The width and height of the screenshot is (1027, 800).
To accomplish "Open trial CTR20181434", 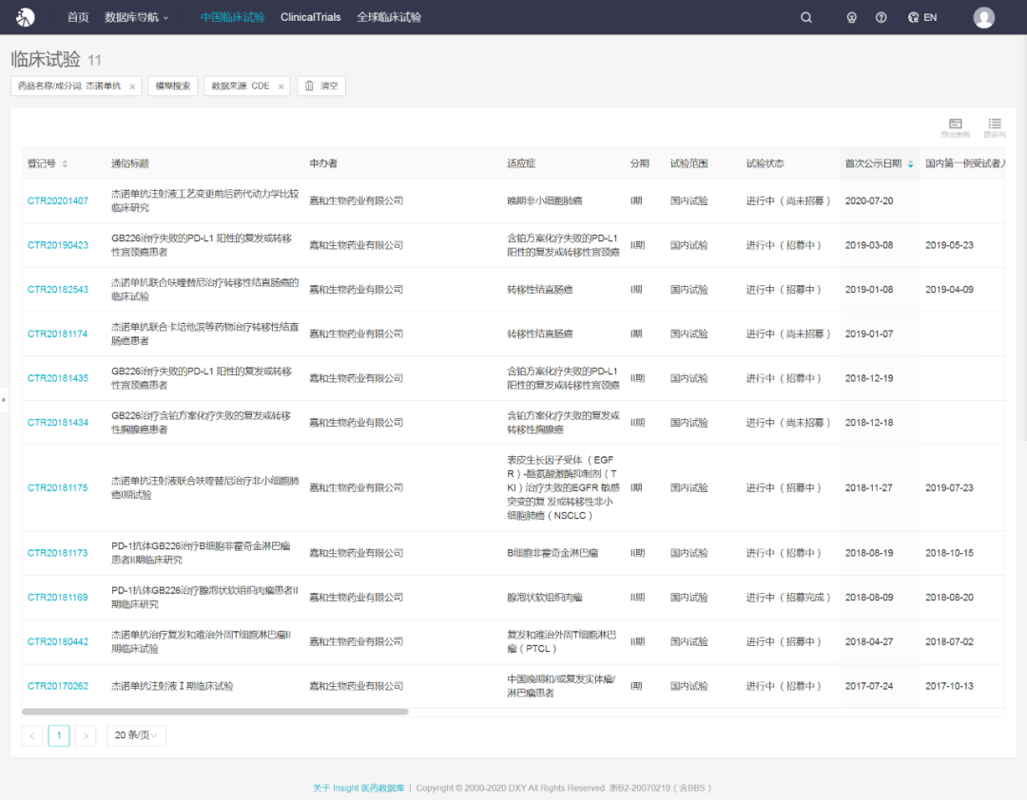I will (x=58, y=423).
